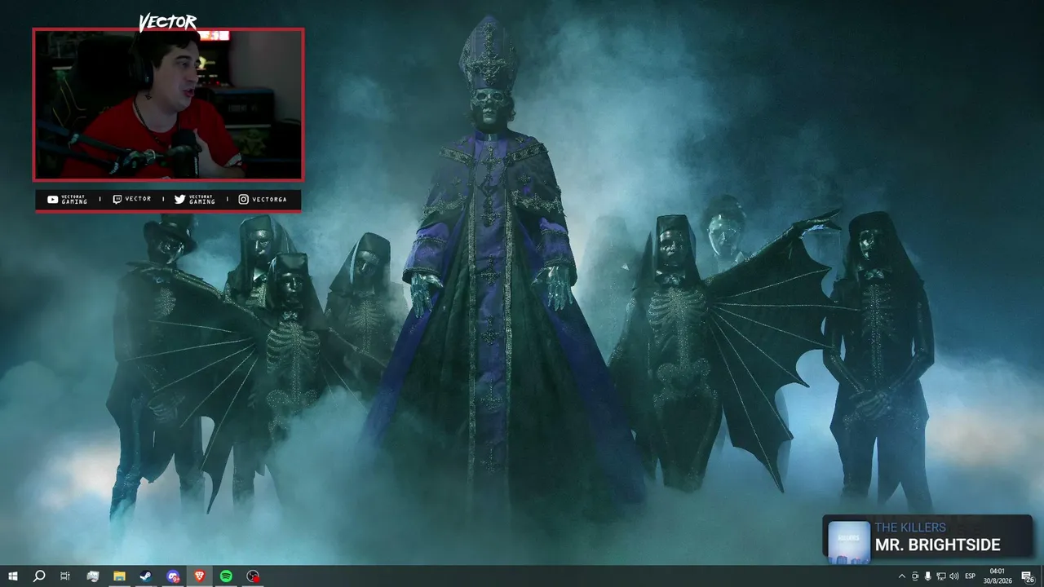Switch to the Brave browser
The image size is (1044, 587).
[x=200, y=576]
